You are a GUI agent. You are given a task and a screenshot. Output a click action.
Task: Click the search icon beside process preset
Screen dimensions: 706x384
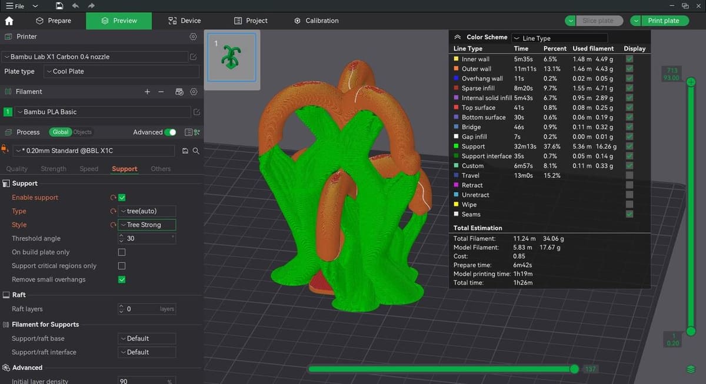pos(196,151)
